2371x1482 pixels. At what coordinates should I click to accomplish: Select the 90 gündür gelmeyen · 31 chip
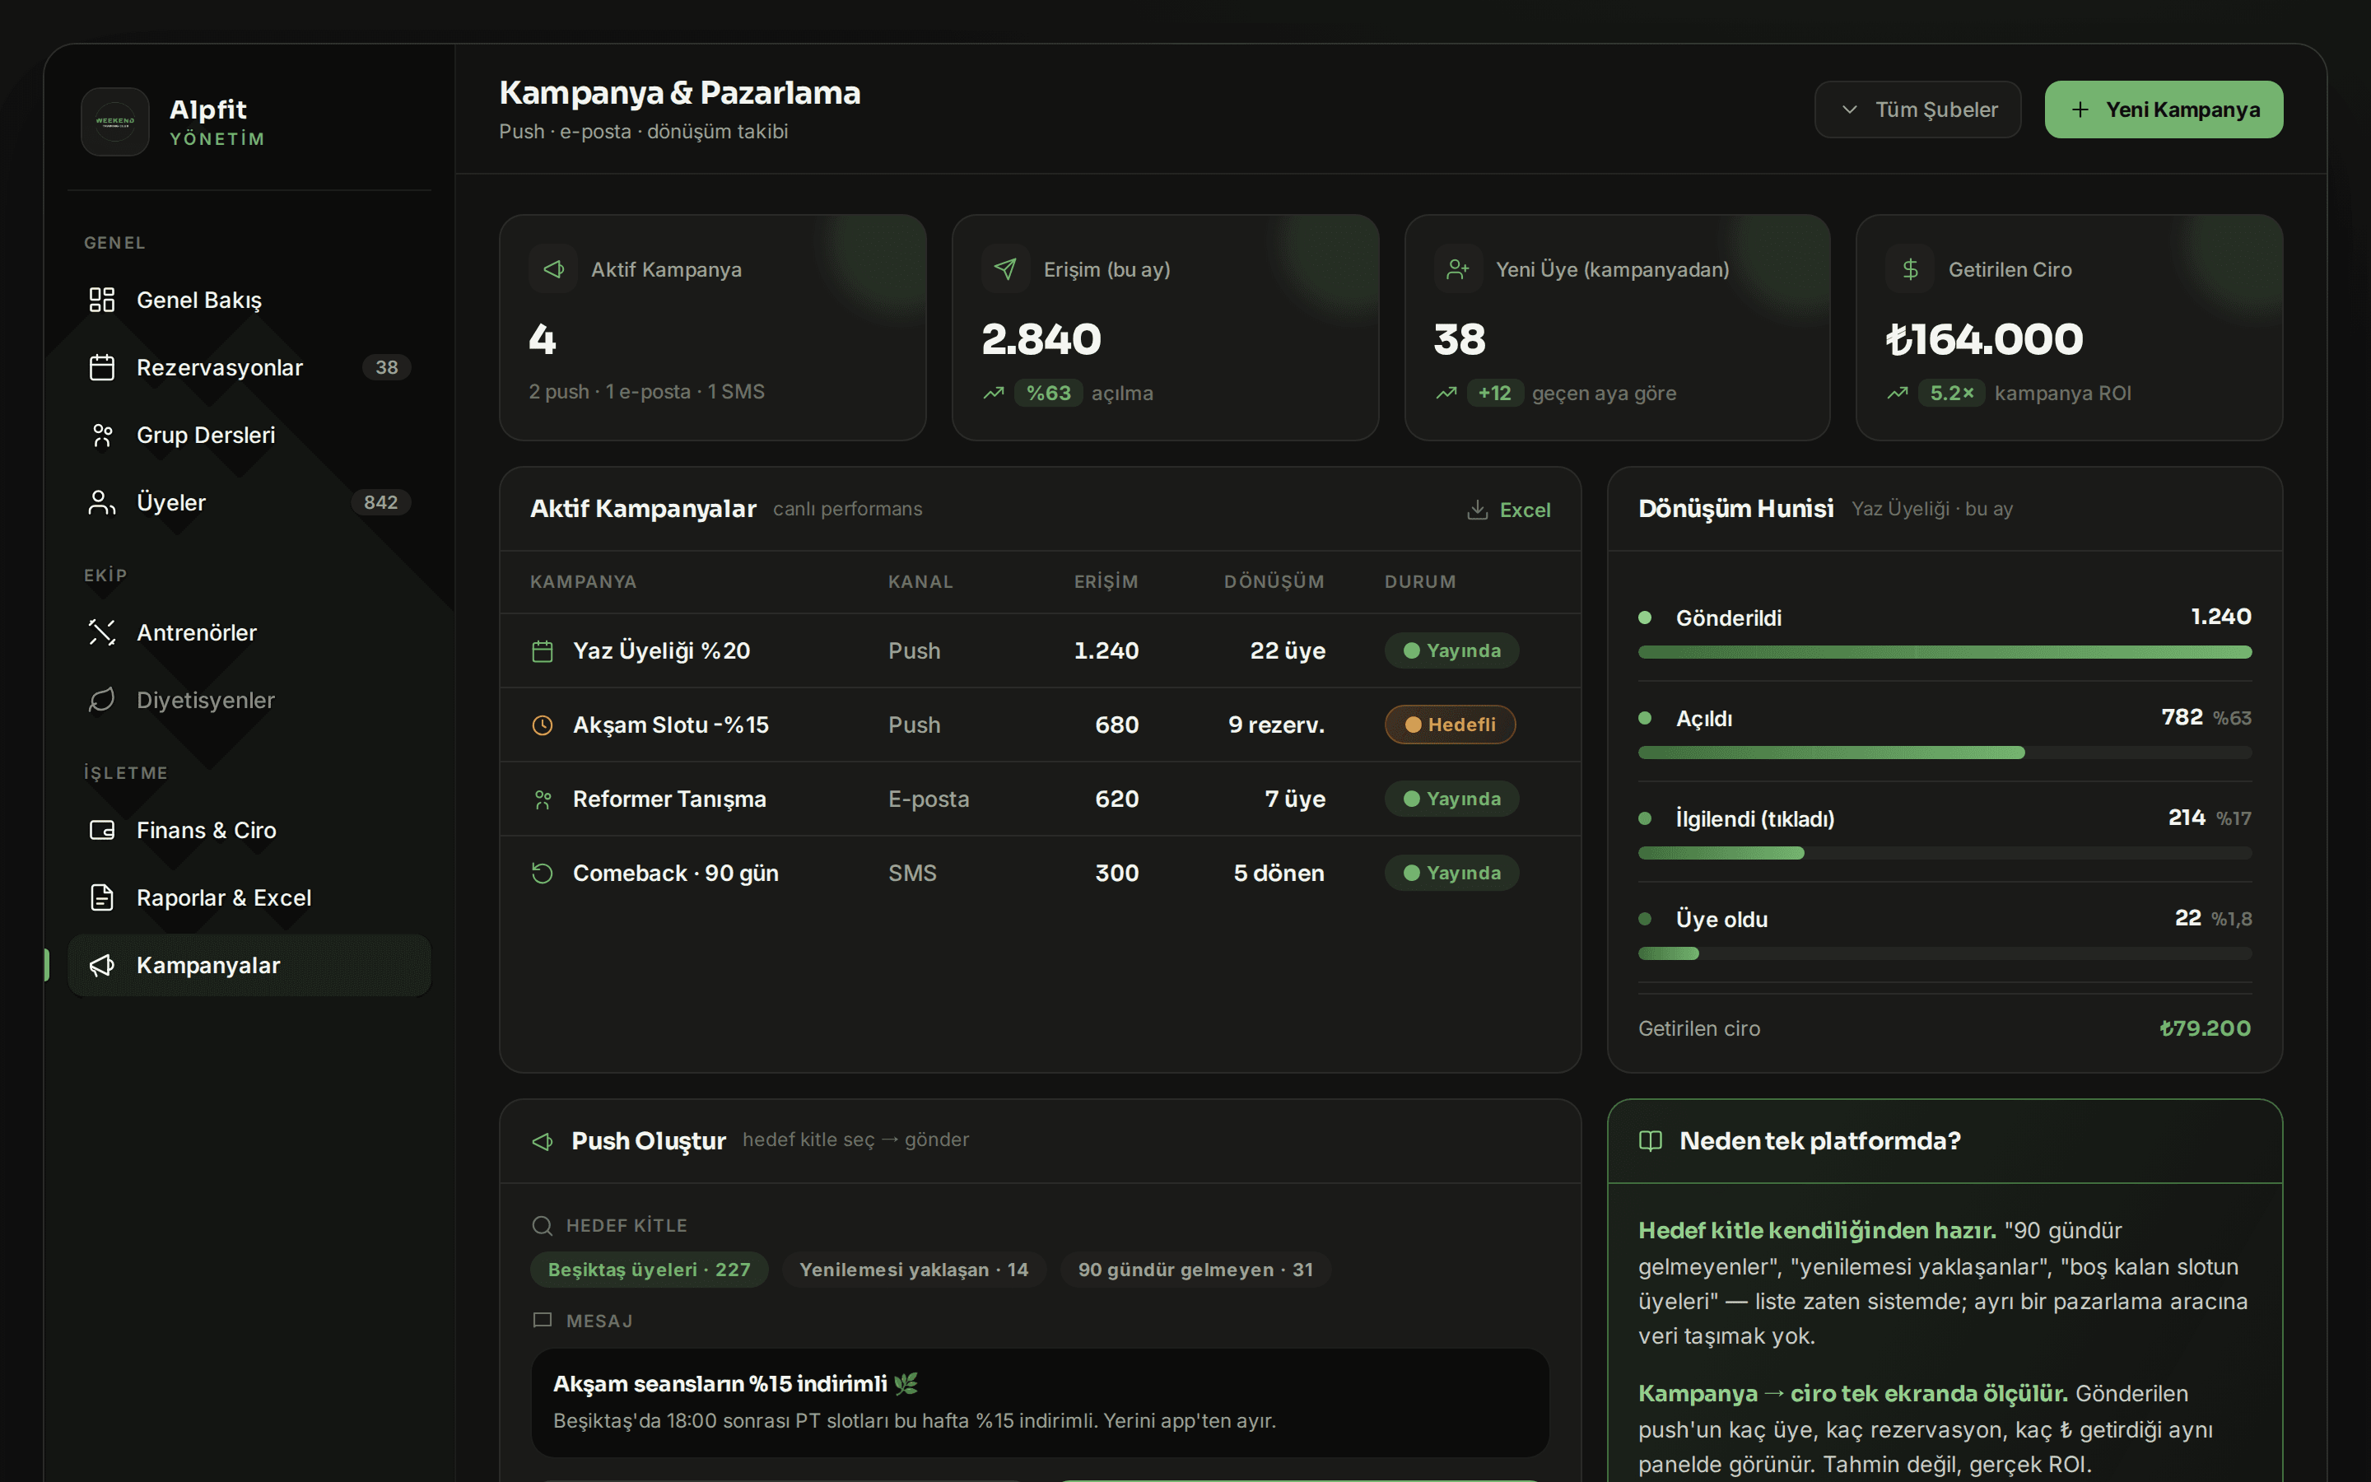1195,1270
